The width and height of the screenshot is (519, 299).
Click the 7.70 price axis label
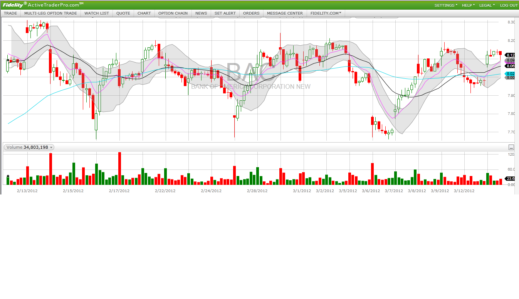(511, 132)
